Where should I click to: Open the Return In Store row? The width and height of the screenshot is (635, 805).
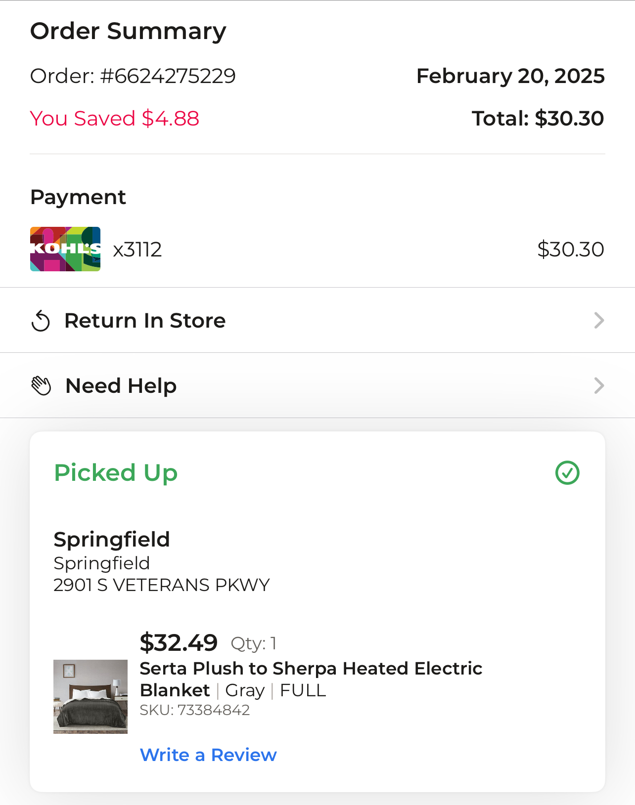point(317,320)
